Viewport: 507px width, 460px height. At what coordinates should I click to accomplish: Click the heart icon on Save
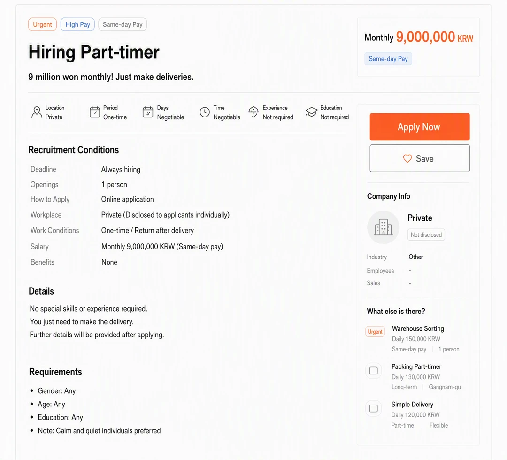[407, 158]
